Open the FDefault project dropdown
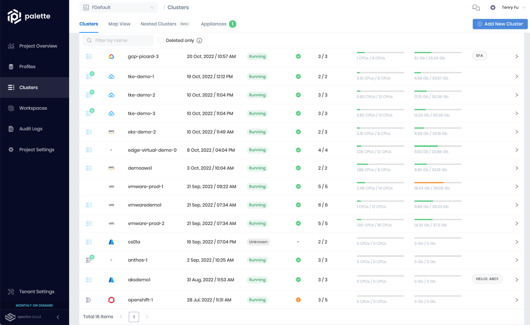Image resolution: width=530 pixels, height=325 pixels. [118, 7]
